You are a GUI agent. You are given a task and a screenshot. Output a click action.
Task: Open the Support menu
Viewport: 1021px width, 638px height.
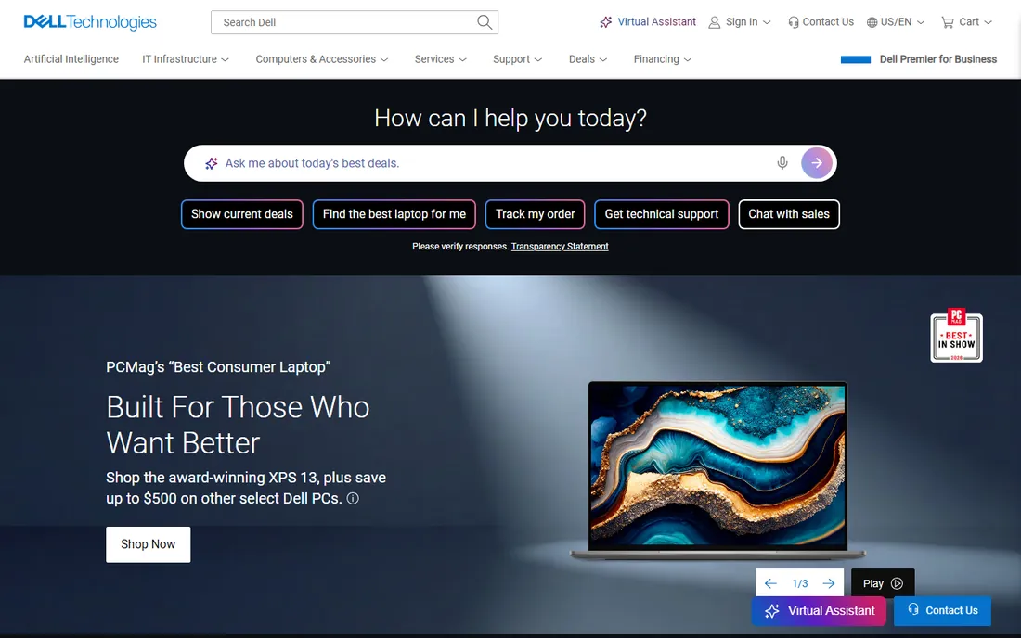click(x=517, y=59)
